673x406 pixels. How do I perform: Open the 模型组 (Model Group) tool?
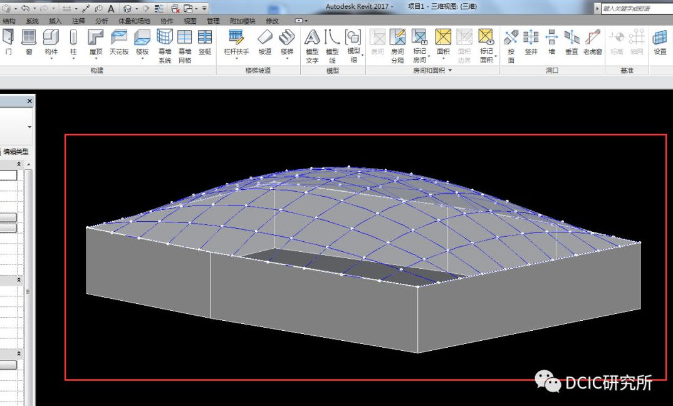[353, 46]
